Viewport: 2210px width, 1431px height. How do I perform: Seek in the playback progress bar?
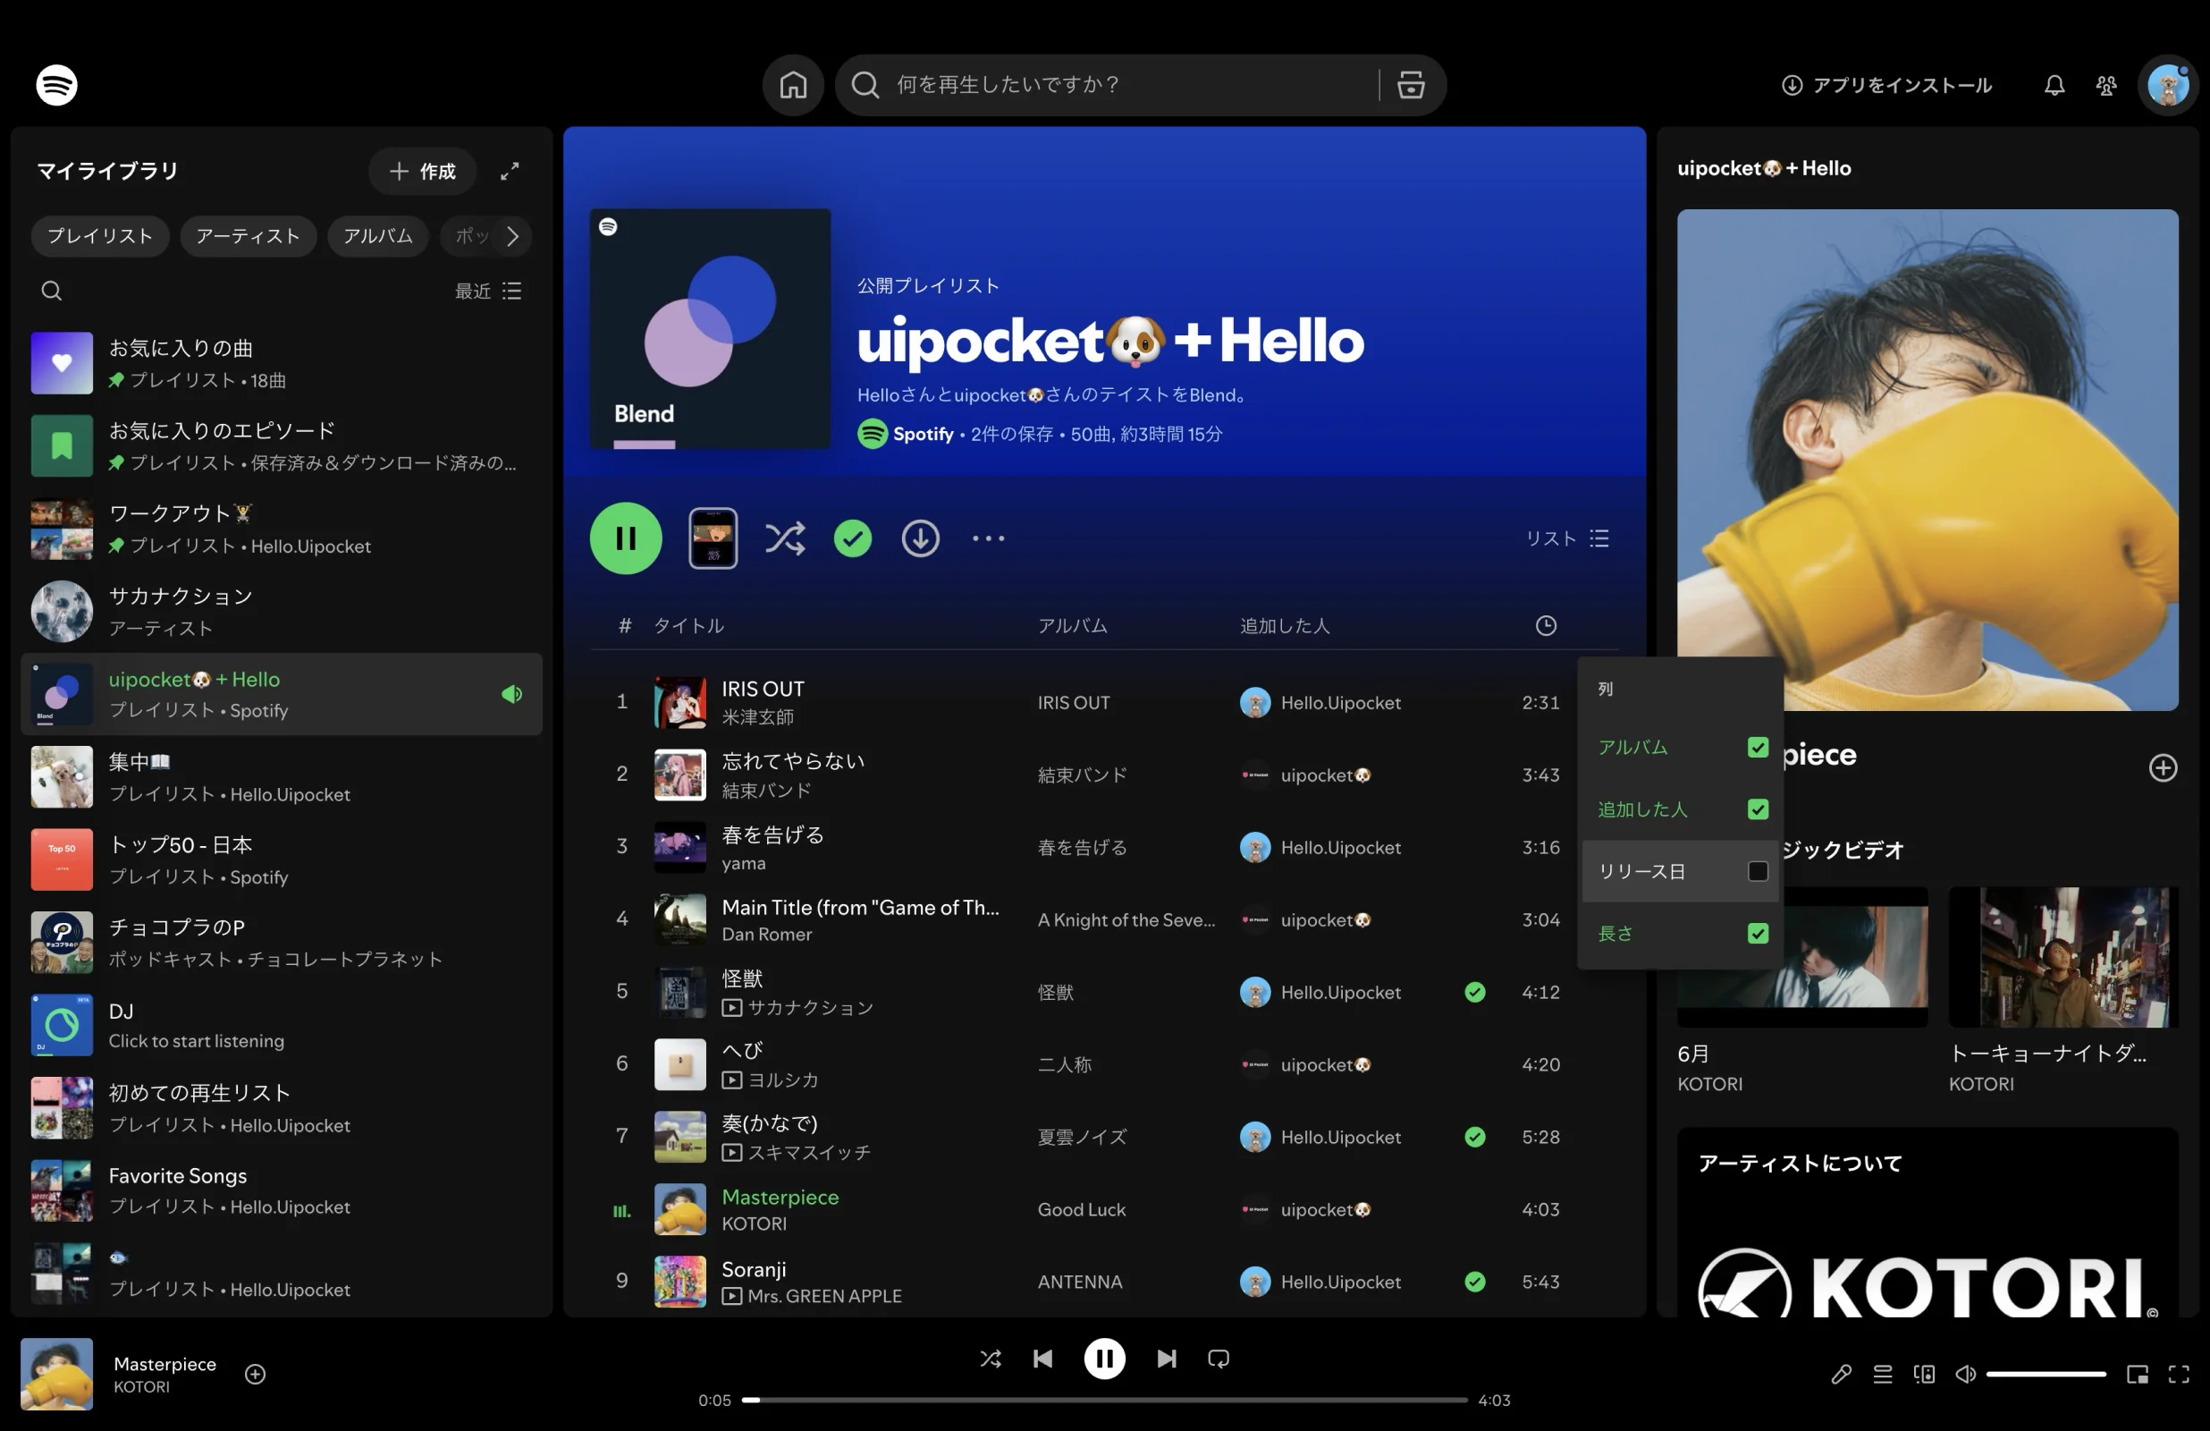tap(1104, 1400)
